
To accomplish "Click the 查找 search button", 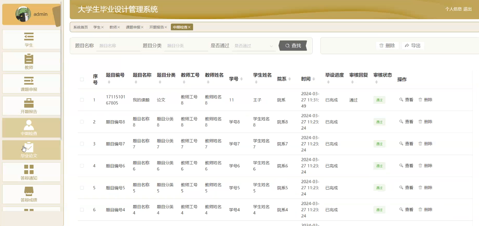I will point(293,46).
